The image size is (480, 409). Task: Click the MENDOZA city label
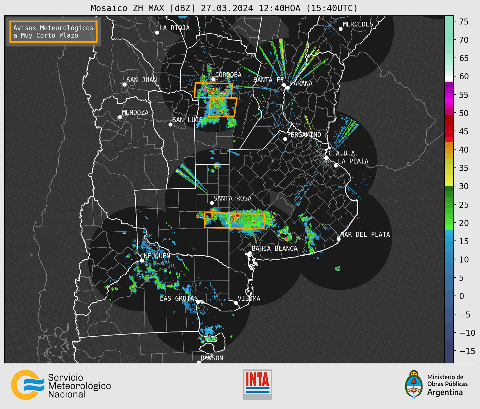[135, 112]
